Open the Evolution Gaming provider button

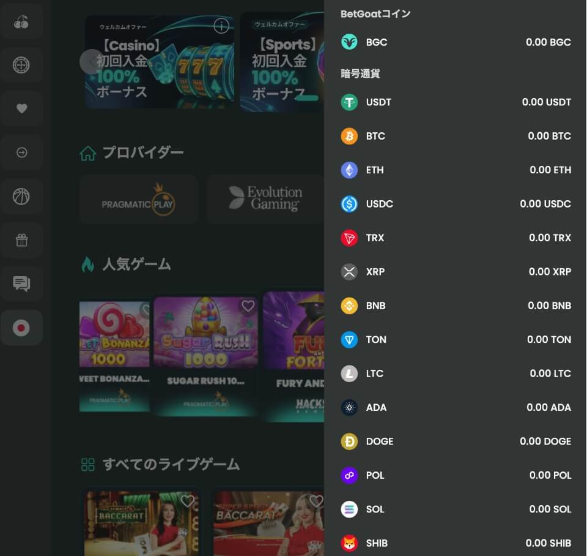266,199
